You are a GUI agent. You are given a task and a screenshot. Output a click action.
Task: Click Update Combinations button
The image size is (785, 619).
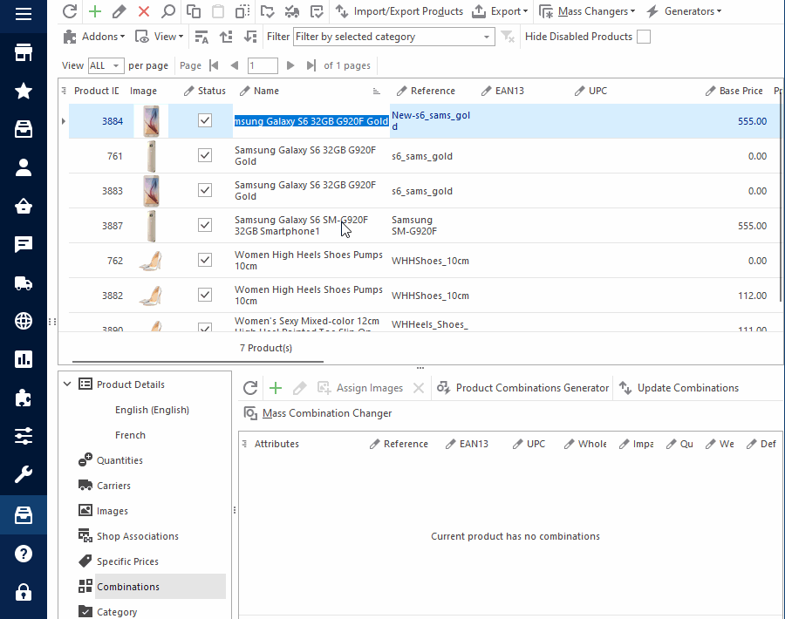[679, 388]
